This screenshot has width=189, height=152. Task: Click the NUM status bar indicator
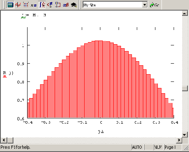click(x=158, y=147)
